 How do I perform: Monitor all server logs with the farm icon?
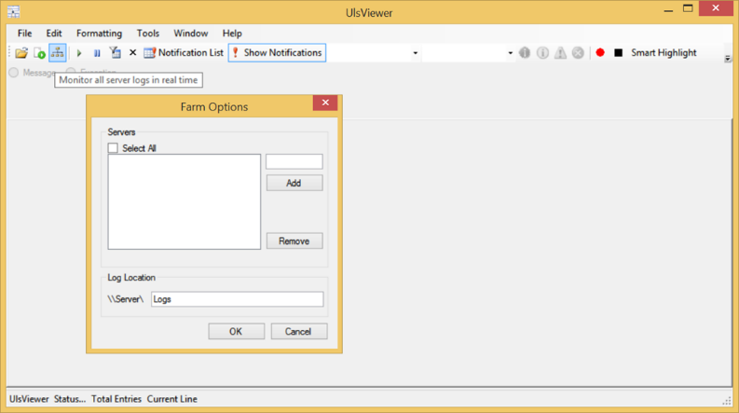[58, 53]
